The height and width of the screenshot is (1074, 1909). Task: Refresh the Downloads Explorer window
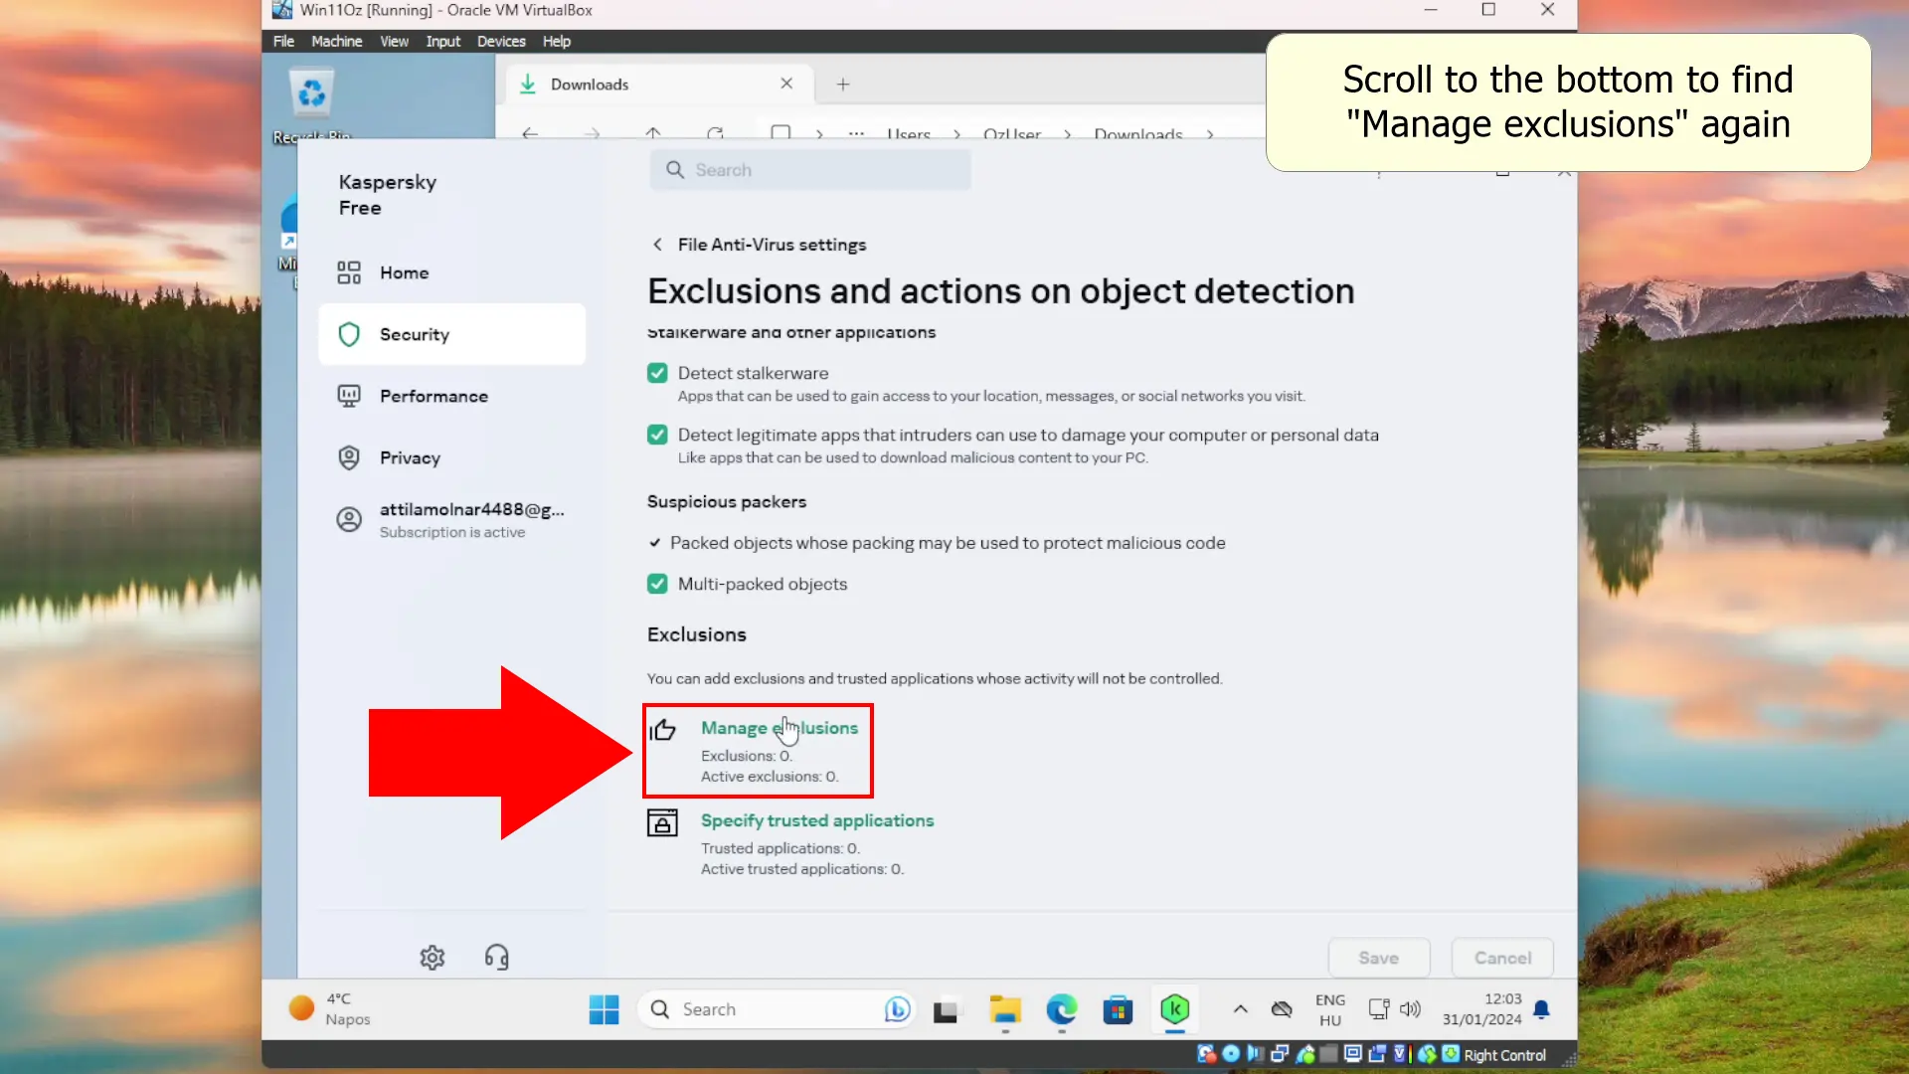715,133
